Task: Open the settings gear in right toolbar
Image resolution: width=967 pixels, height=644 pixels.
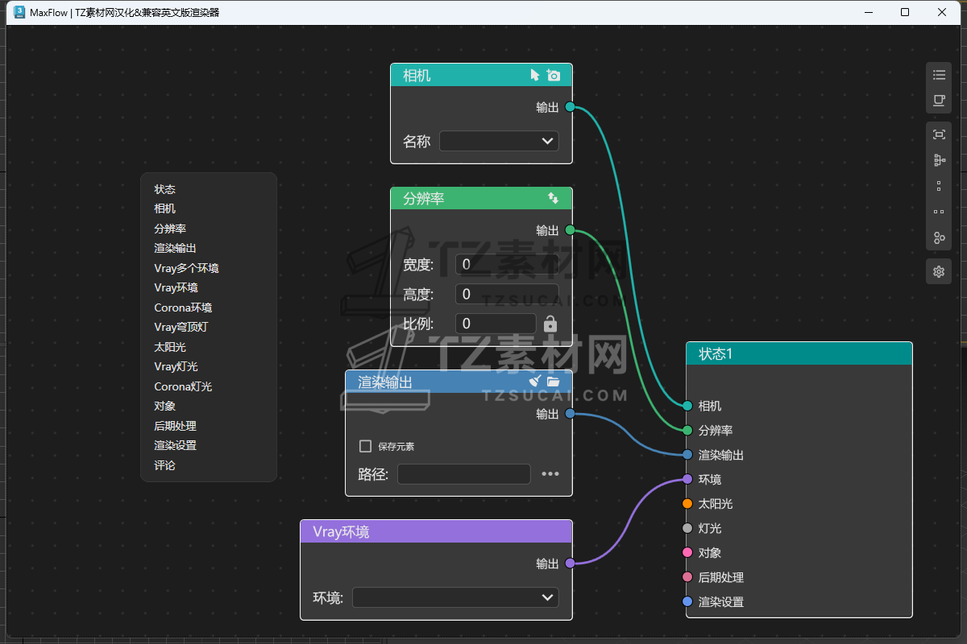Action: click(939, 271)
